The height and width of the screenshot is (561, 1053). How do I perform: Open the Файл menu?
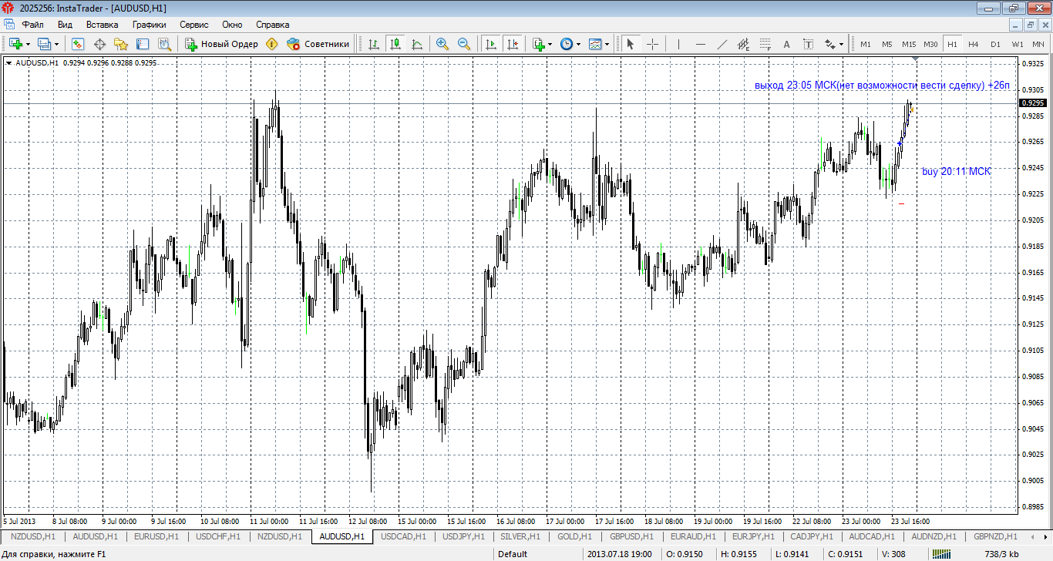32,24
